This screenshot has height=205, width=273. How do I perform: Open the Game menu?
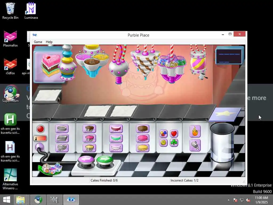click(38, 42)
